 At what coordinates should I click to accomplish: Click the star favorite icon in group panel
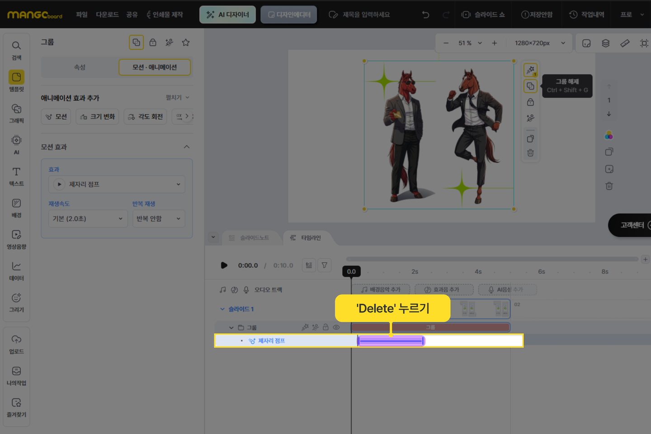[x=186, y=42]
